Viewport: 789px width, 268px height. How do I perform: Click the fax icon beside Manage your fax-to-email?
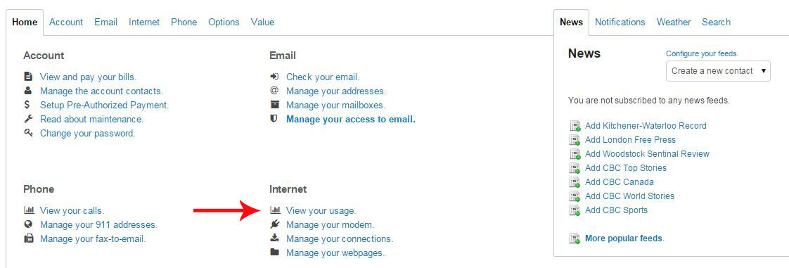[x=28, y=238]
